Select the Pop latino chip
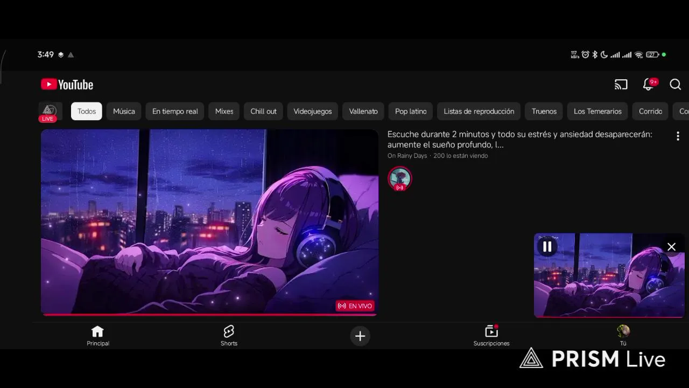This screenshot has width=689, height=388. (411, 111)
